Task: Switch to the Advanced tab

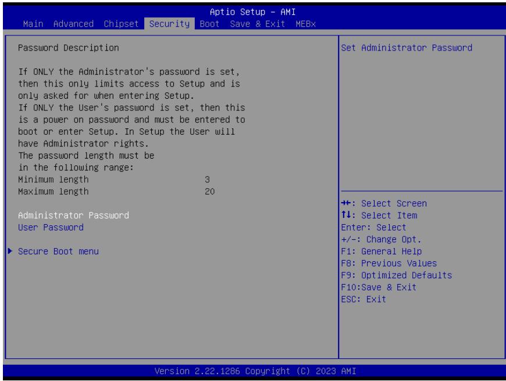Action: point(73,24)
